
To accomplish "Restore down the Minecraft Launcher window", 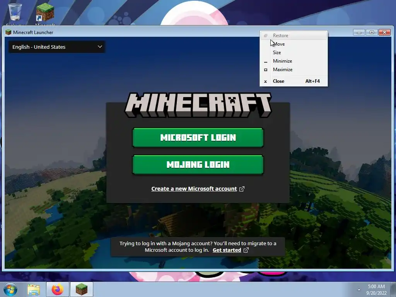I will tap(372, 32).
